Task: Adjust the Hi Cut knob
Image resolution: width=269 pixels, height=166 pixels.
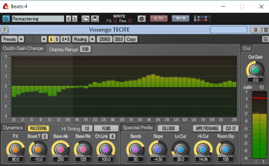Action: click(x=203, y=149)
